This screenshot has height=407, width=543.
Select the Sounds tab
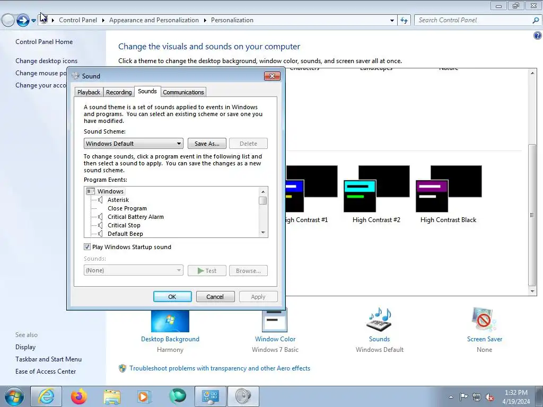(147, 91)
